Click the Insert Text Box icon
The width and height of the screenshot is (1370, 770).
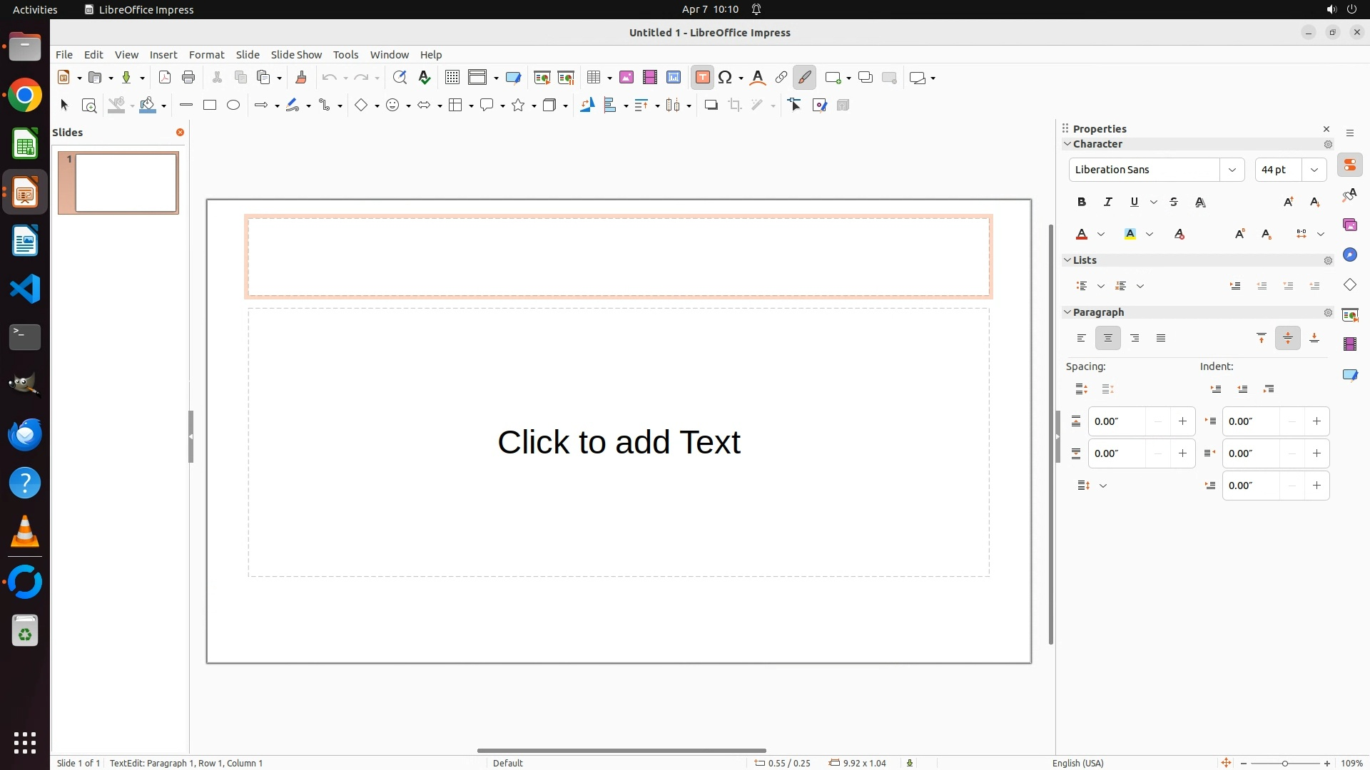coord(702,78)
